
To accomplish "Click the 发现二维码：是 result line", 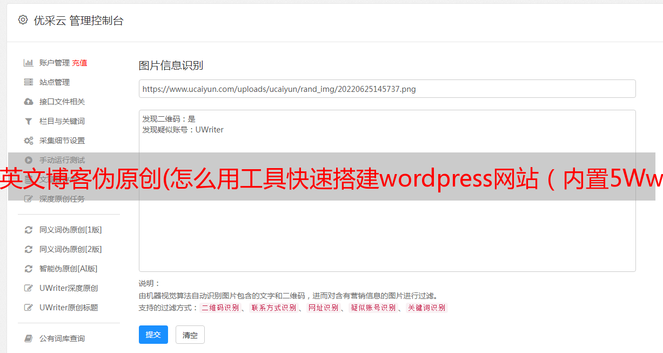I will pos(169,119).
